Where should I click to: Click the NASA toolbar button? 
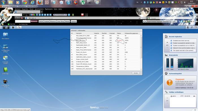(41, 21)
